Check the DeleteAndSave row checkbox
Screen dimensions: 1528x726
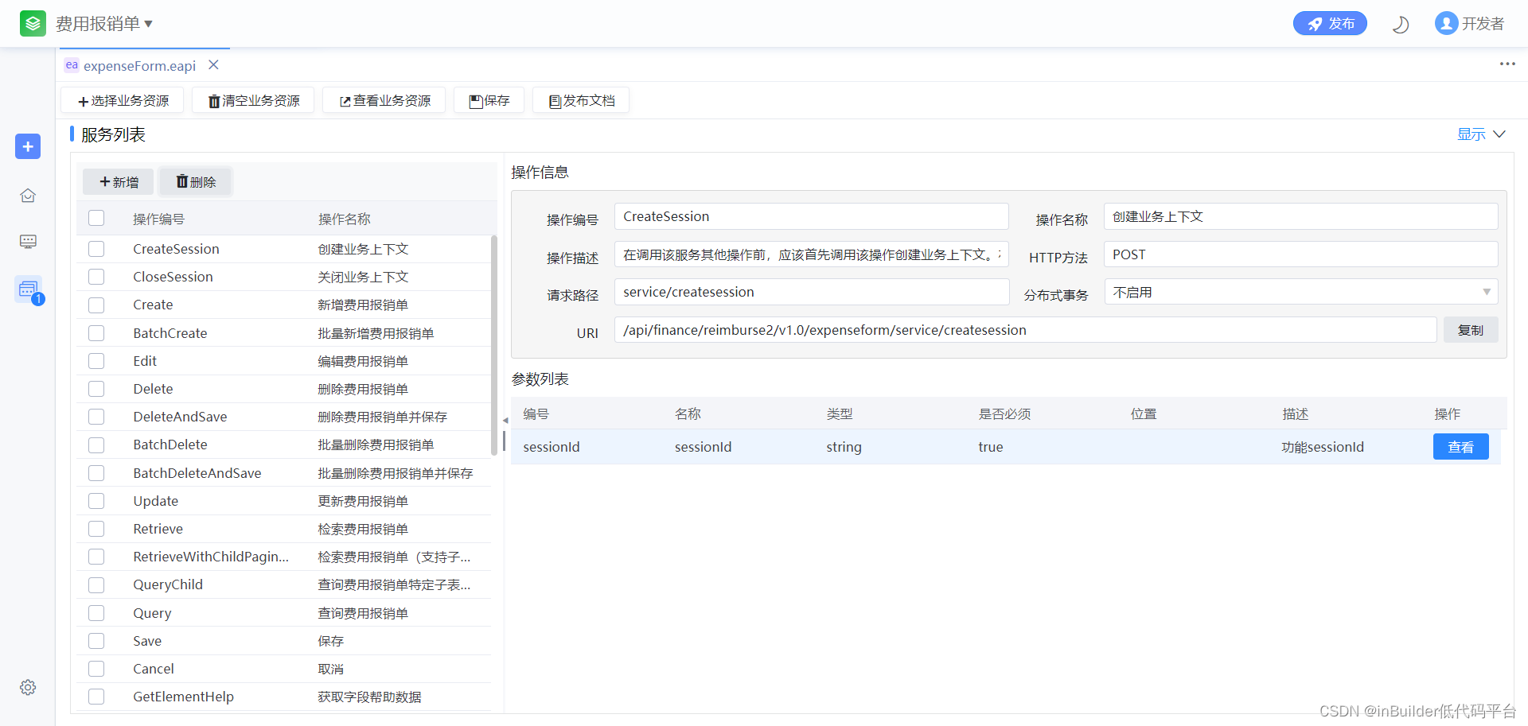point(96,417)
